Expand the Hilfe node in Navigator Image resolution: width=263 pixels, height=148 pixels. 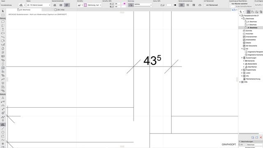click(x=240, y=82)
